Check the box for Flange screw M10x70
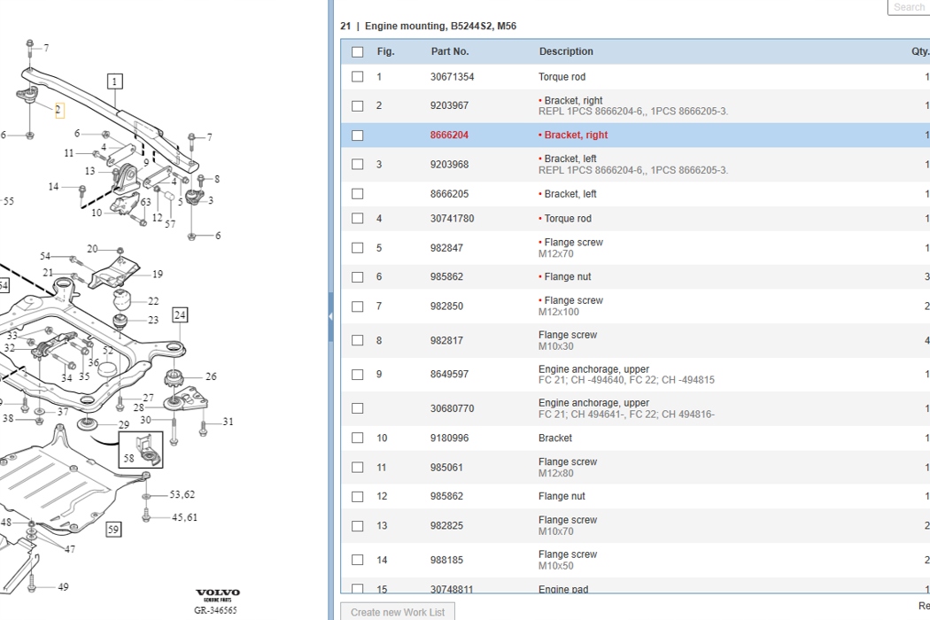This screenshot has width=930, height=620. pos(357,525)
